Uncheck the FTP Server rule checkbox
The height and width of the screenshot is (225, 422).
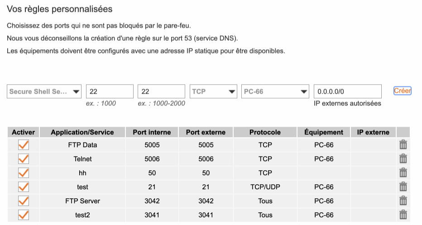pos(23,201)
